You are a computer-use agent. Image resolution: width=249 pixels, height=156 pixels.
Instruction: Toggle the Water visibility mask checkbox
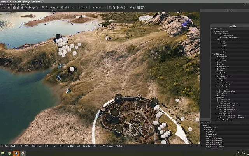[x=218, y=81]
